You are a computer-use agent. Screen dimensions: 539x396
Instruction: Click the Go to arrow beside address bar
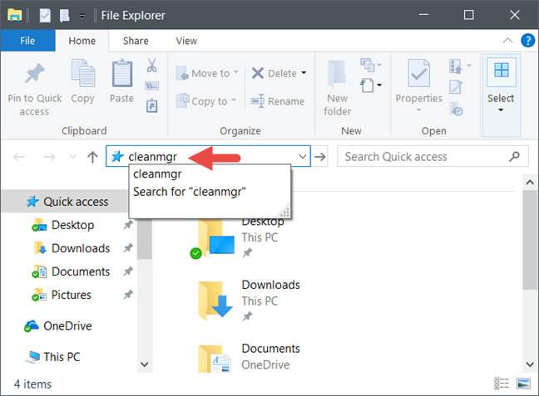[320, 157]
